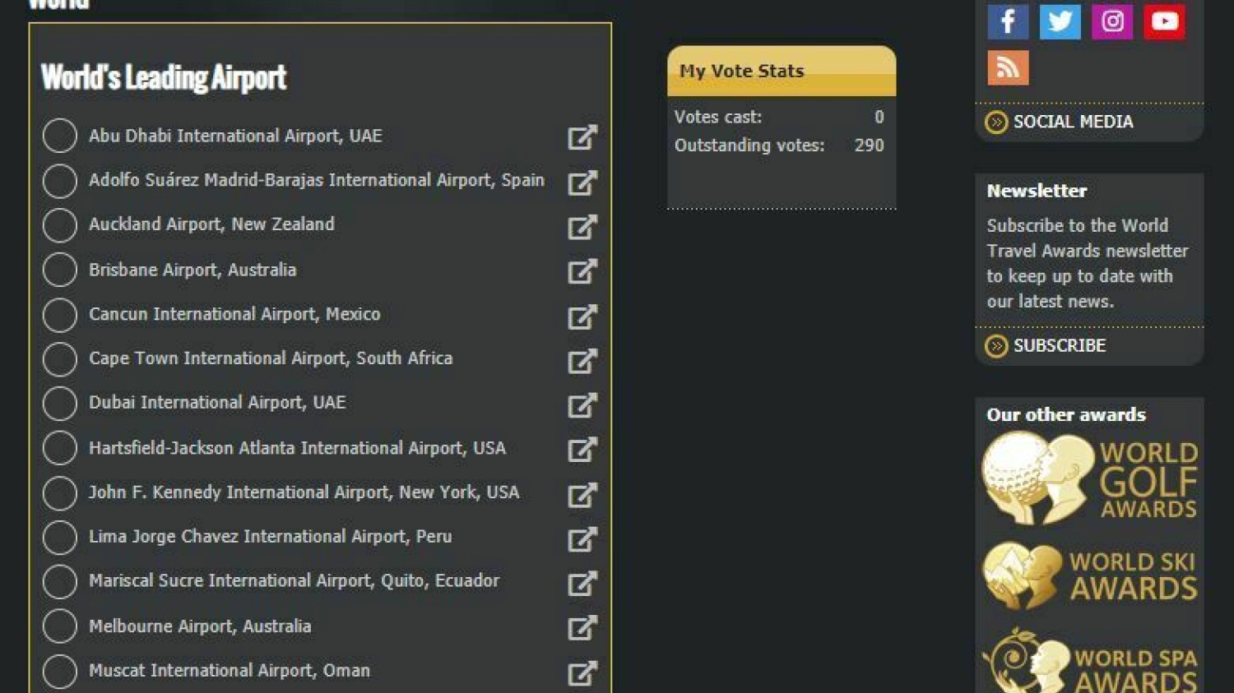Visit the Facebook page icon
The image size is (1234, 693).
(x=1008, y=21)
